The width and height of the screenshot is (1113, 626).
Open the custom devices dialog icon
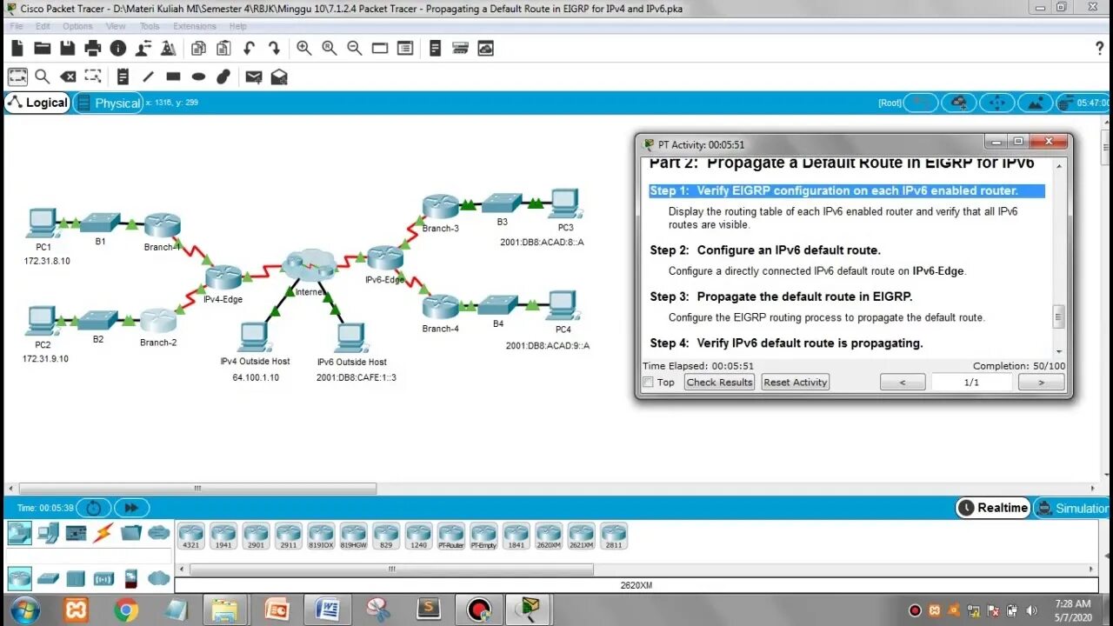click(x=405, y=48)
